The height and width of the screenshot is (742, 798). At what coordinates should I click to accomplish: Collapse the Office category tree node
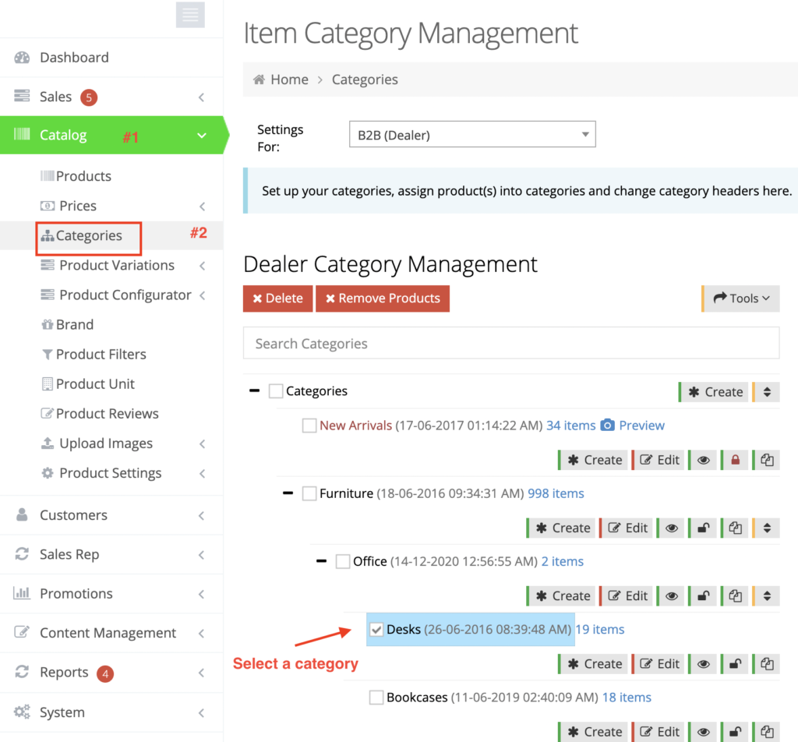(321, 561)
